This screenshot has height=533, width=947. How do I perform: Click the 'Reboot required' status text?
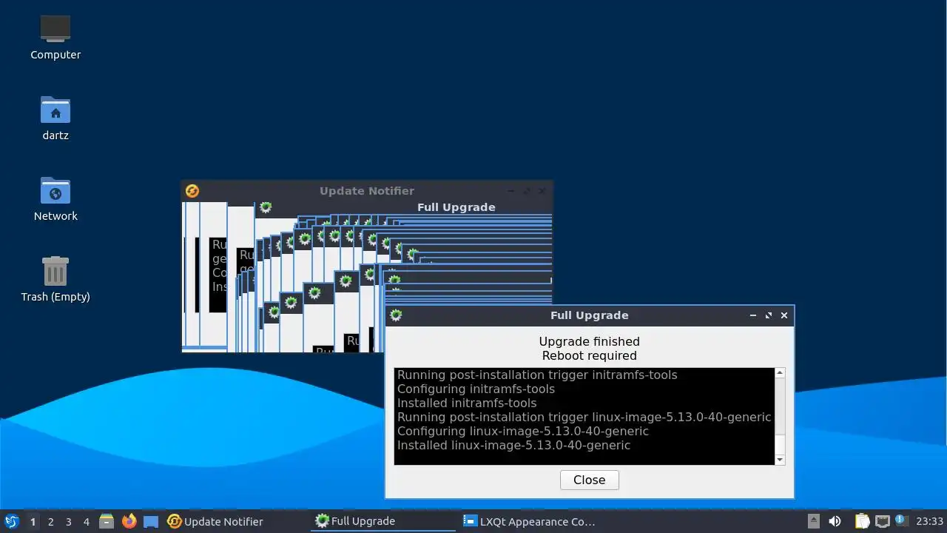[590, 355]
